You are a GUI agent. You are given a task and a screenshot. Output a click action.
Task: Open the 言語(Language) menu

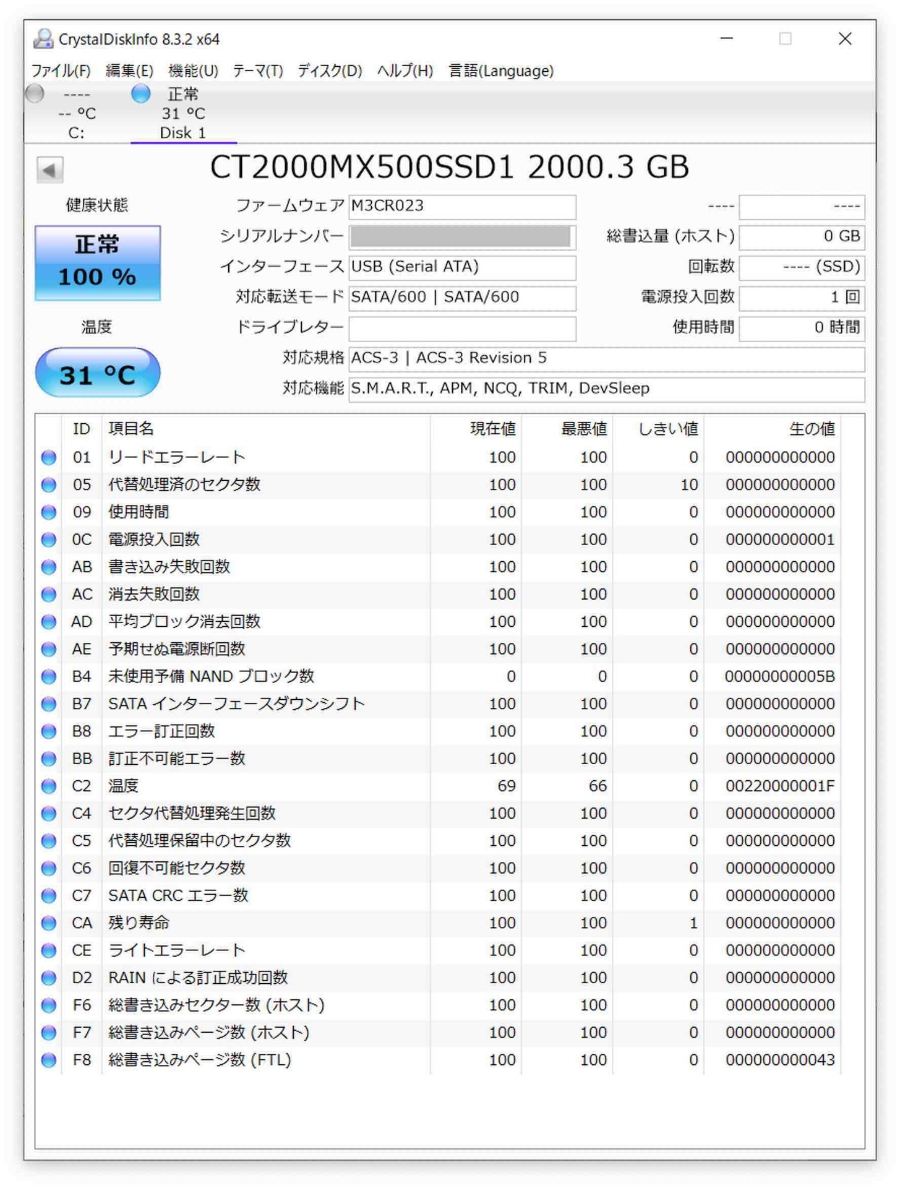tap(501, 71)
